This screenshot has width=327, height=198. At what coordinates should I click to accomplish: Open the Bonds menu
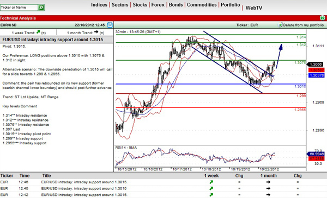click(176, 5)
